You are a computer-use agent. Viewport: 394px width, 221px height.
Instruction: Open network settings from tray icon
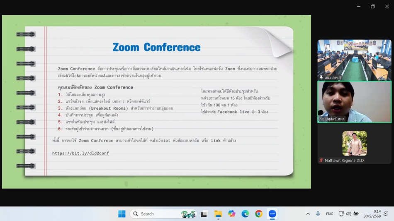(x=341, y=214)
